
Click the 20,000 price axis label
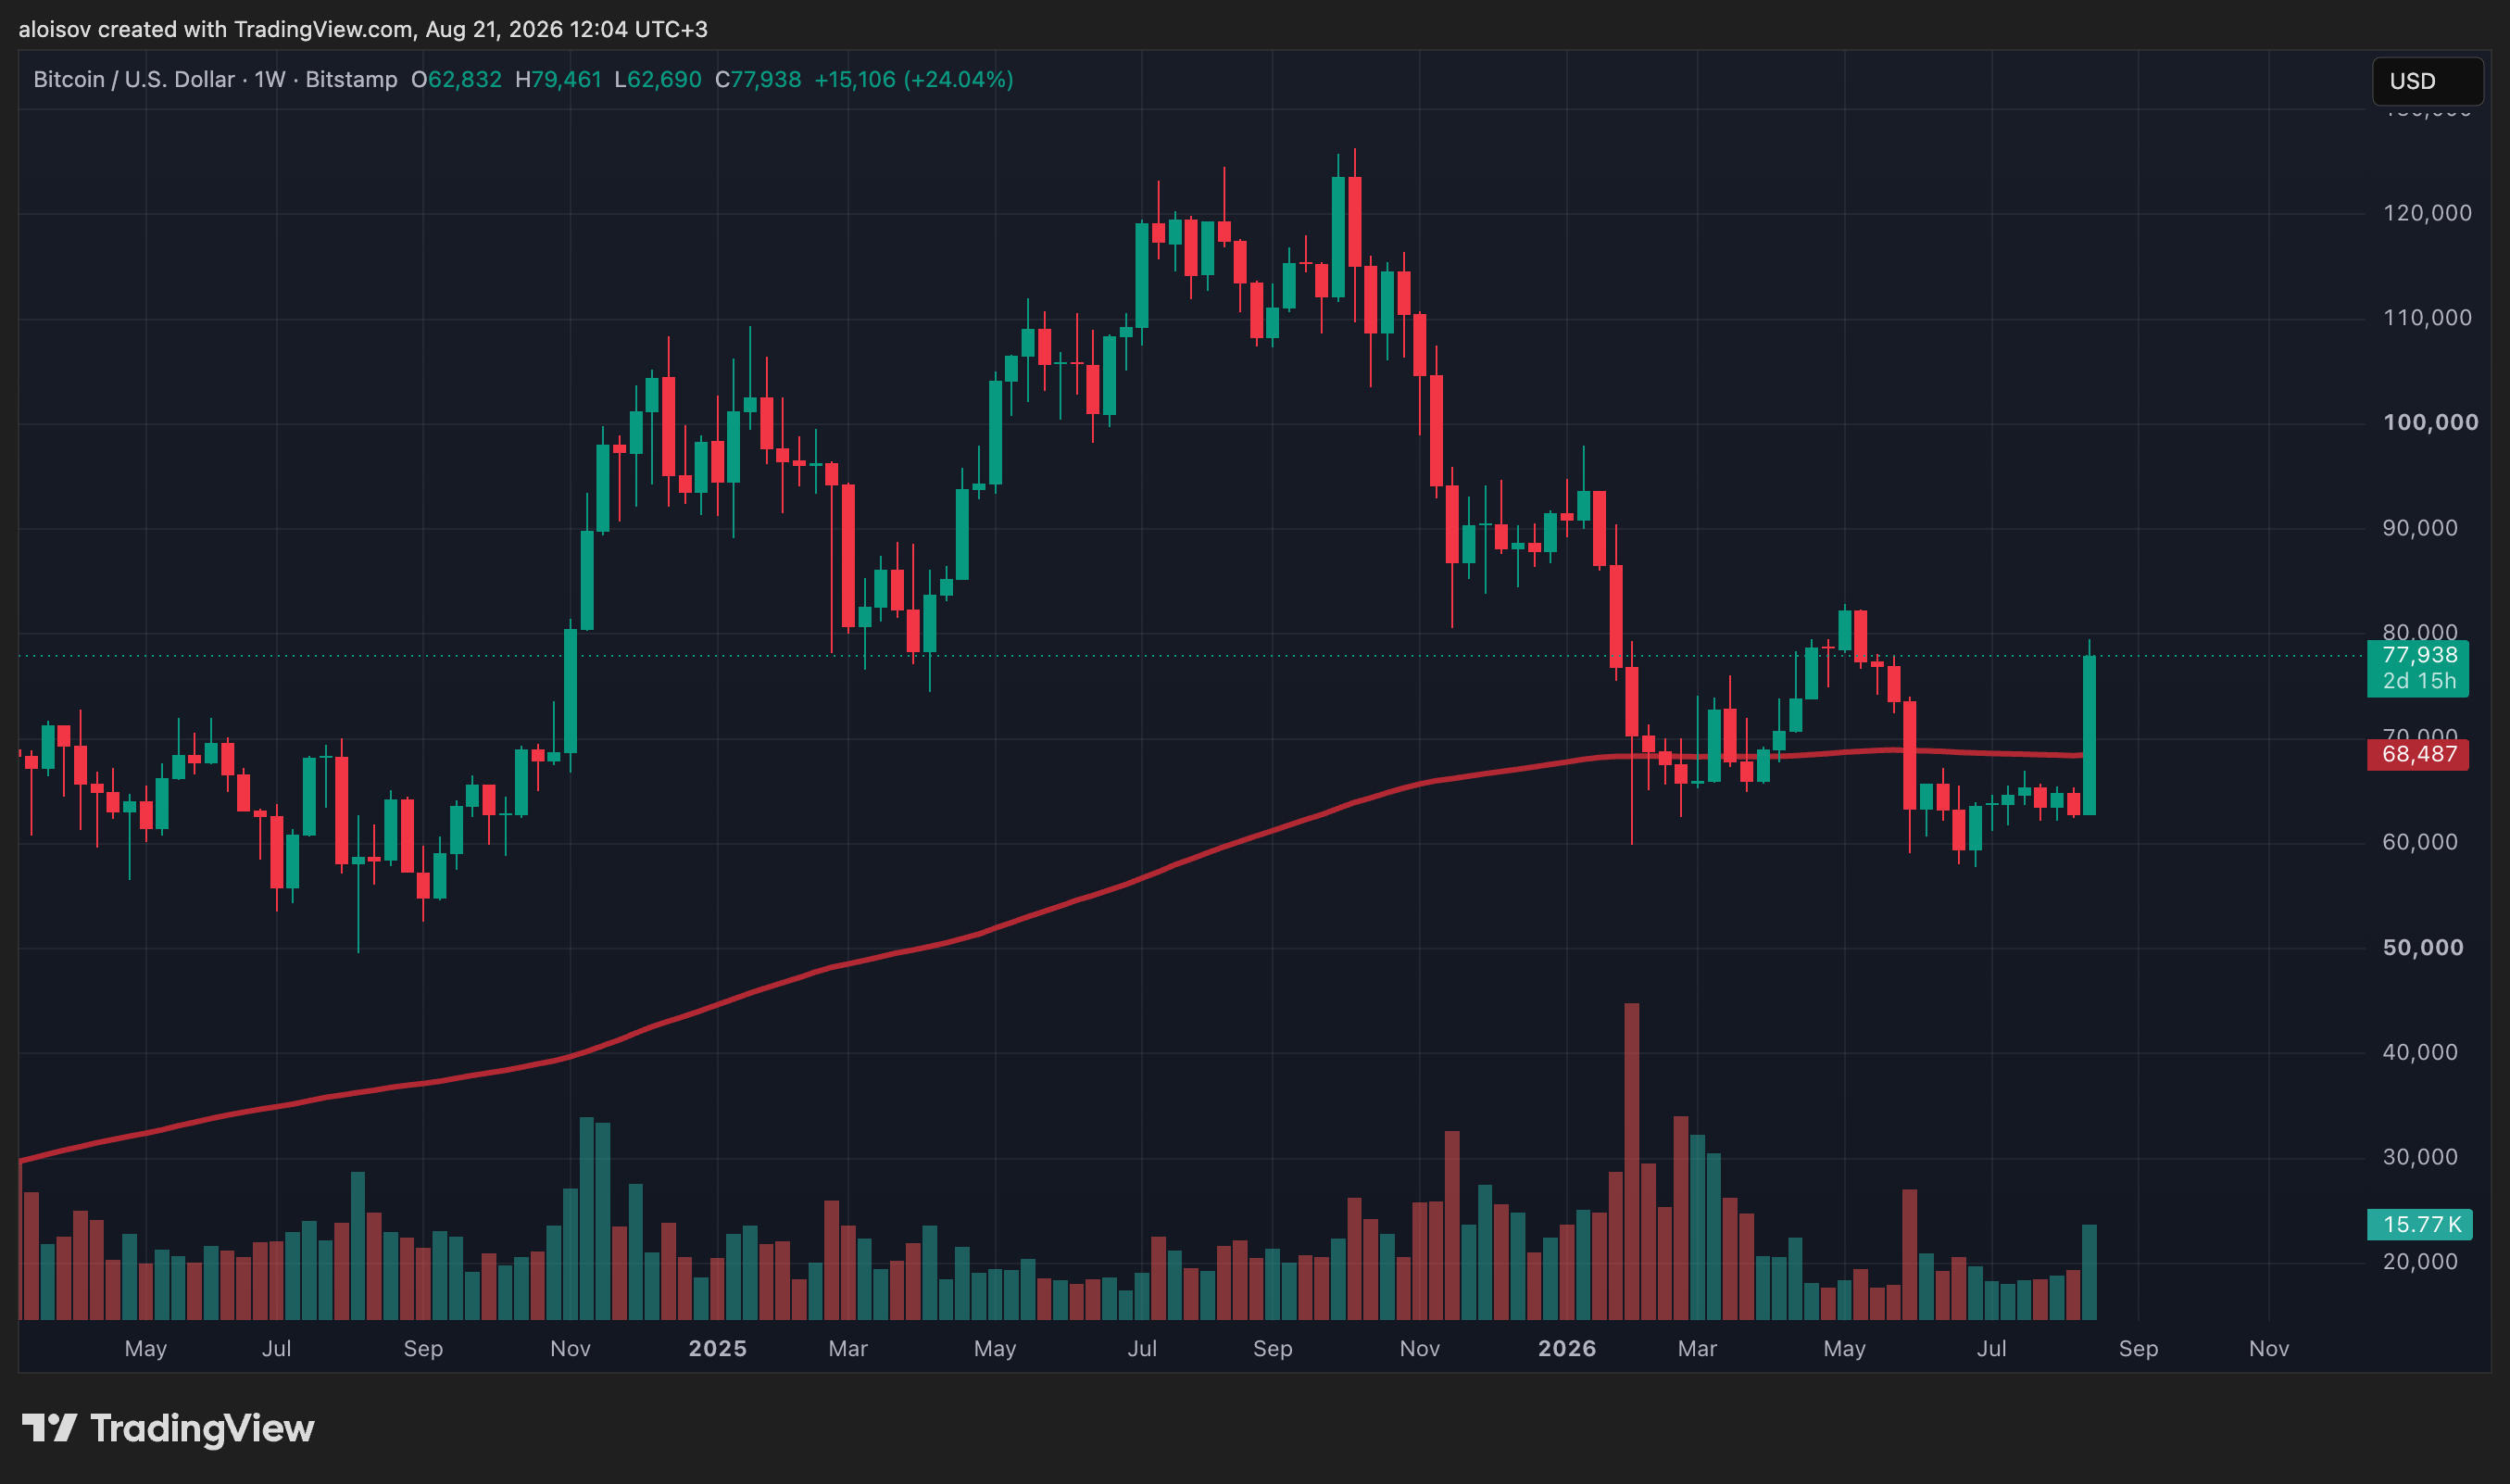click(x=2420, y=1262)
